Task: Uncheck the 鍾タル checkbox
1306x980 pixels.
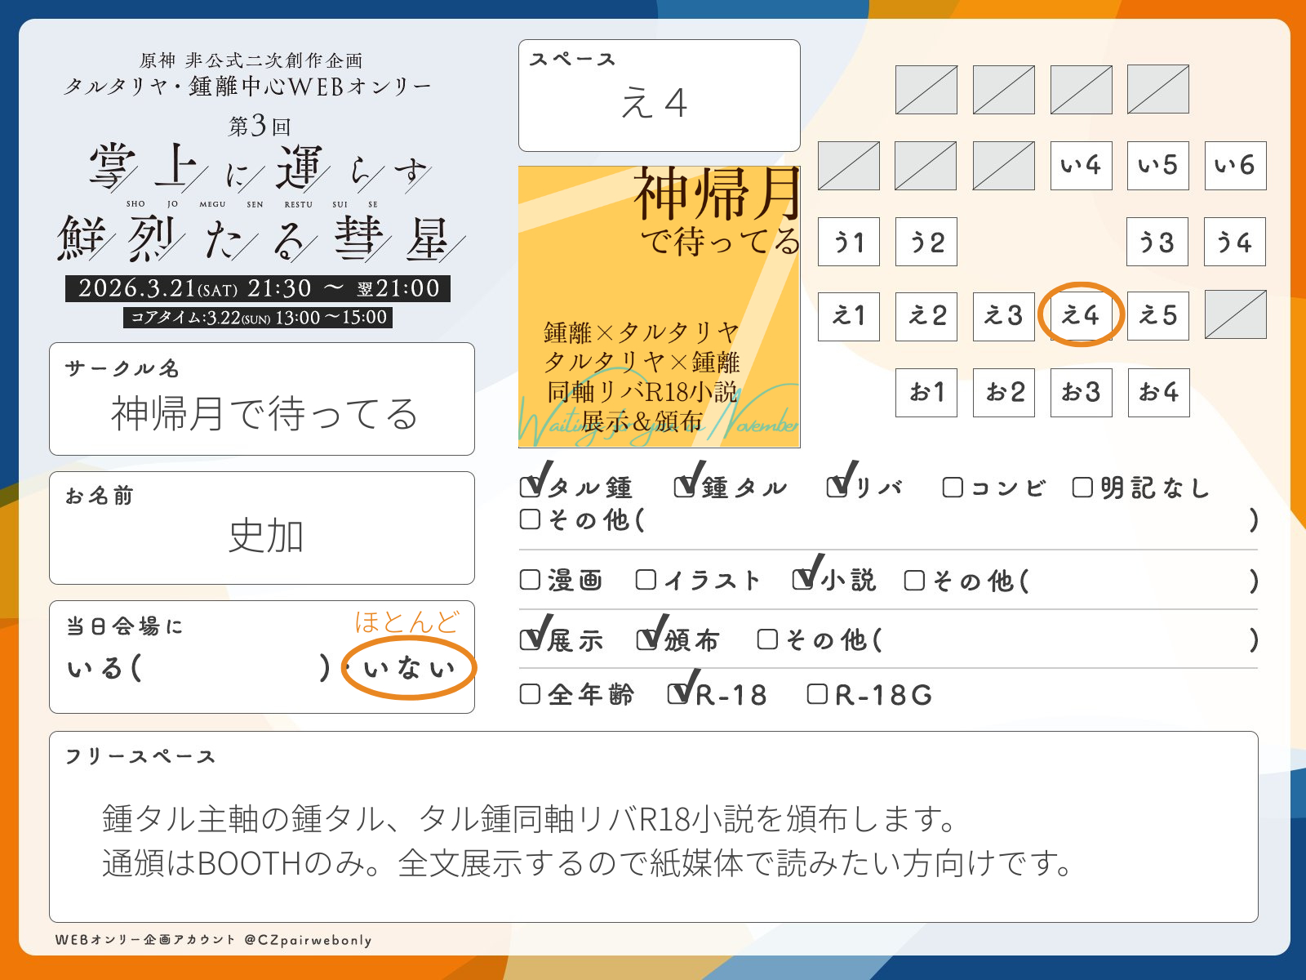Action: coord(684,488)
